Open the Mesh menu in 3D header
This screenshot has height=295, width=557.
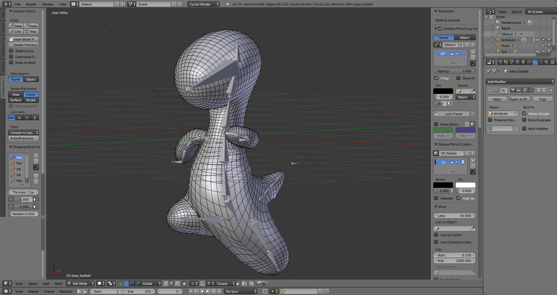[58, 283]
